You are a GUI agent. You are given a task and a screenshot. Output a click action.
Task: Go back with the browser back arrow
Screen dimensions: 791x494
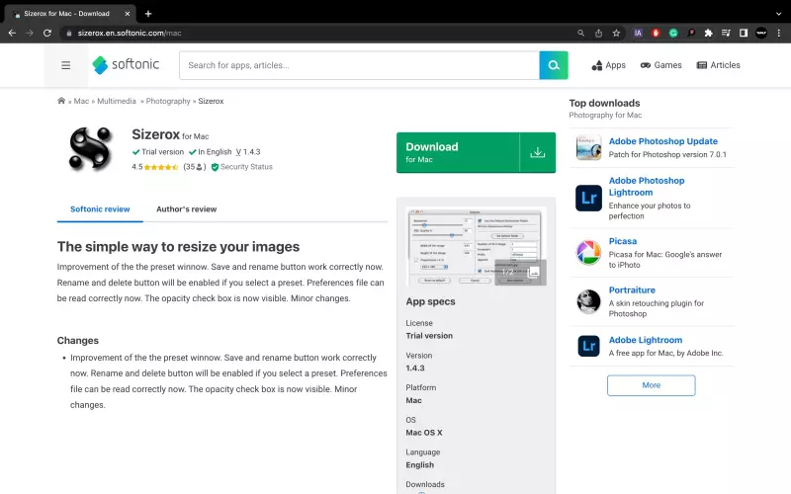click(x=12, y=33)
